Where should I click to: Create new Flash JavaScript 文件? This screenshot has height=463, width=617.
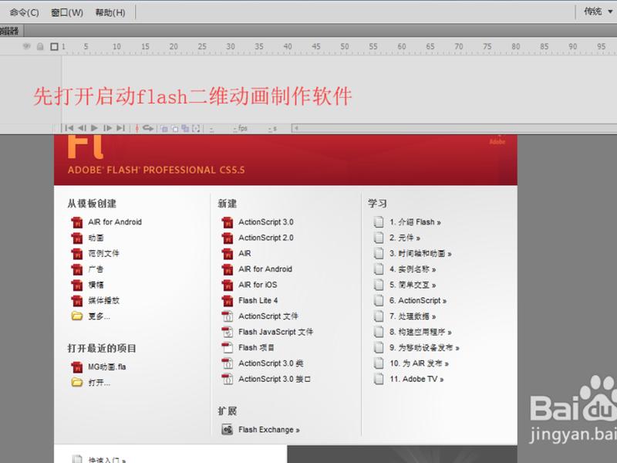[275, 333]
